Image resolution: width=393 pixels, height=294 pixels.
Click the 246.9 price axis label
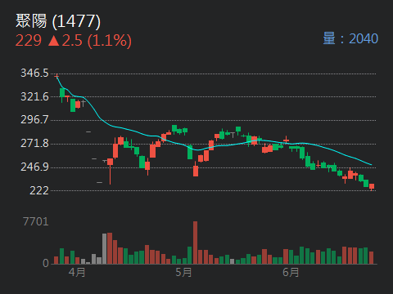click(x=34, y=167)
